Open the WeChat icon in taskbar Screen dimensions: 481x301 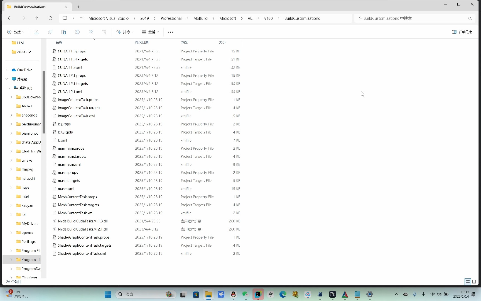tap(246, 294)
